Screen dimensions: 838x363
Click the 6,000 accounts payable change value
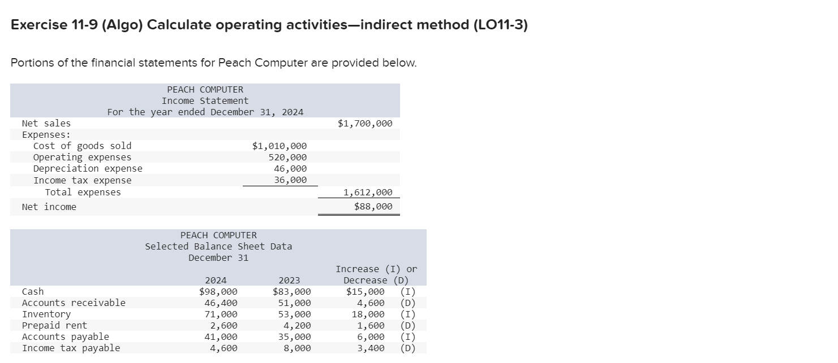coord(371,336)
